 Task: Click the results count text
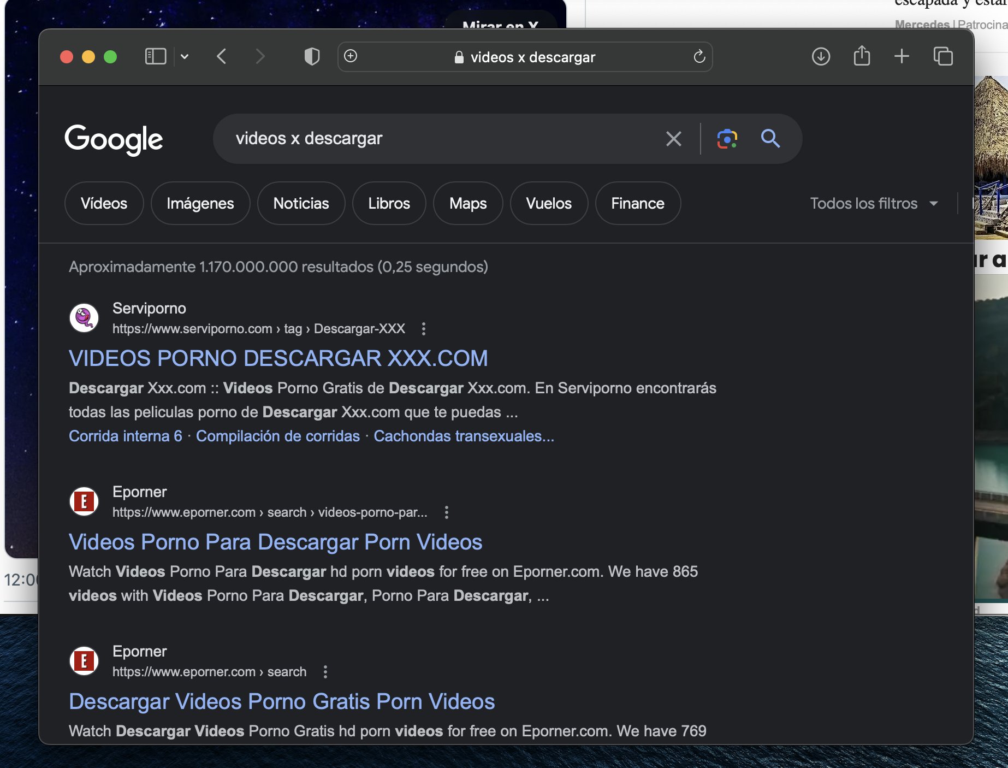(278, 267)
